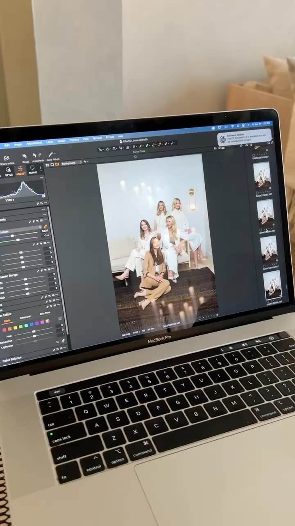This screenshot has width=295, height=526.
Task: Open the Adjustments menu
Action: (x=34, y=143)
